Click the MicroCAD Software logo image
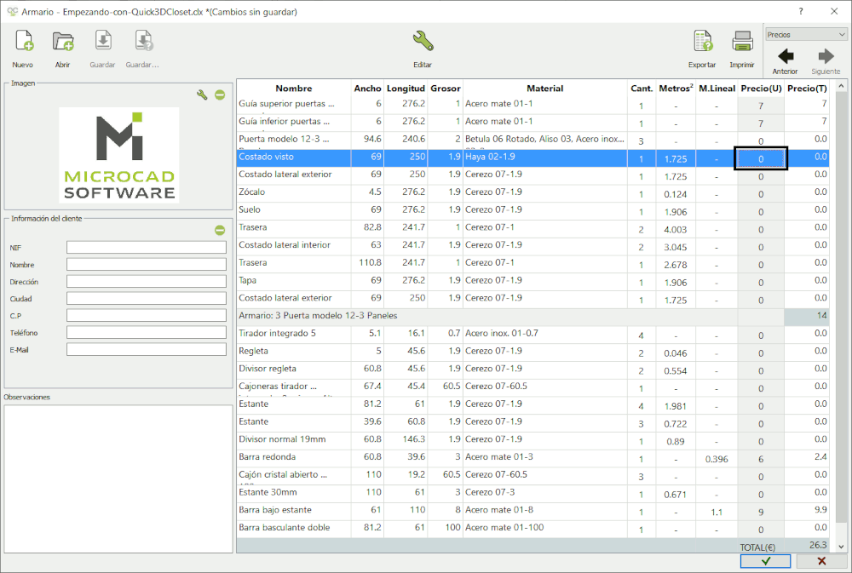 point(119,155)
